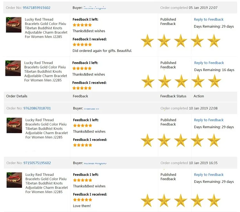Click Reply to Feedback for first order
Image resolution: width=240 pixels, height=212 pixels.
click(209, 20)
